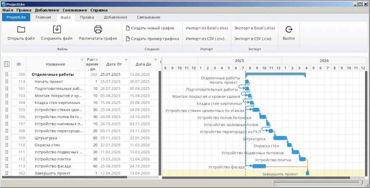Click Экспорт в Excel (.xlsx)
370x188 pixels.
pos(255,28)
